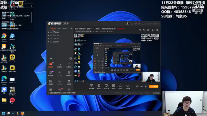Open the PK tool with red badge
Viewport: 207px width, 116px height.
click(60, 90)
